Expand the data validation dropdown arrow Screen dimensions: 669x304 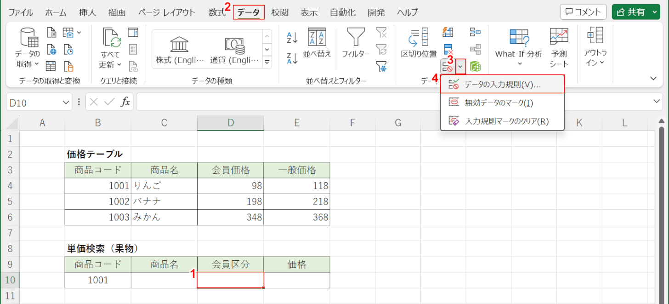pyautogui.click(x=461, y=67)
